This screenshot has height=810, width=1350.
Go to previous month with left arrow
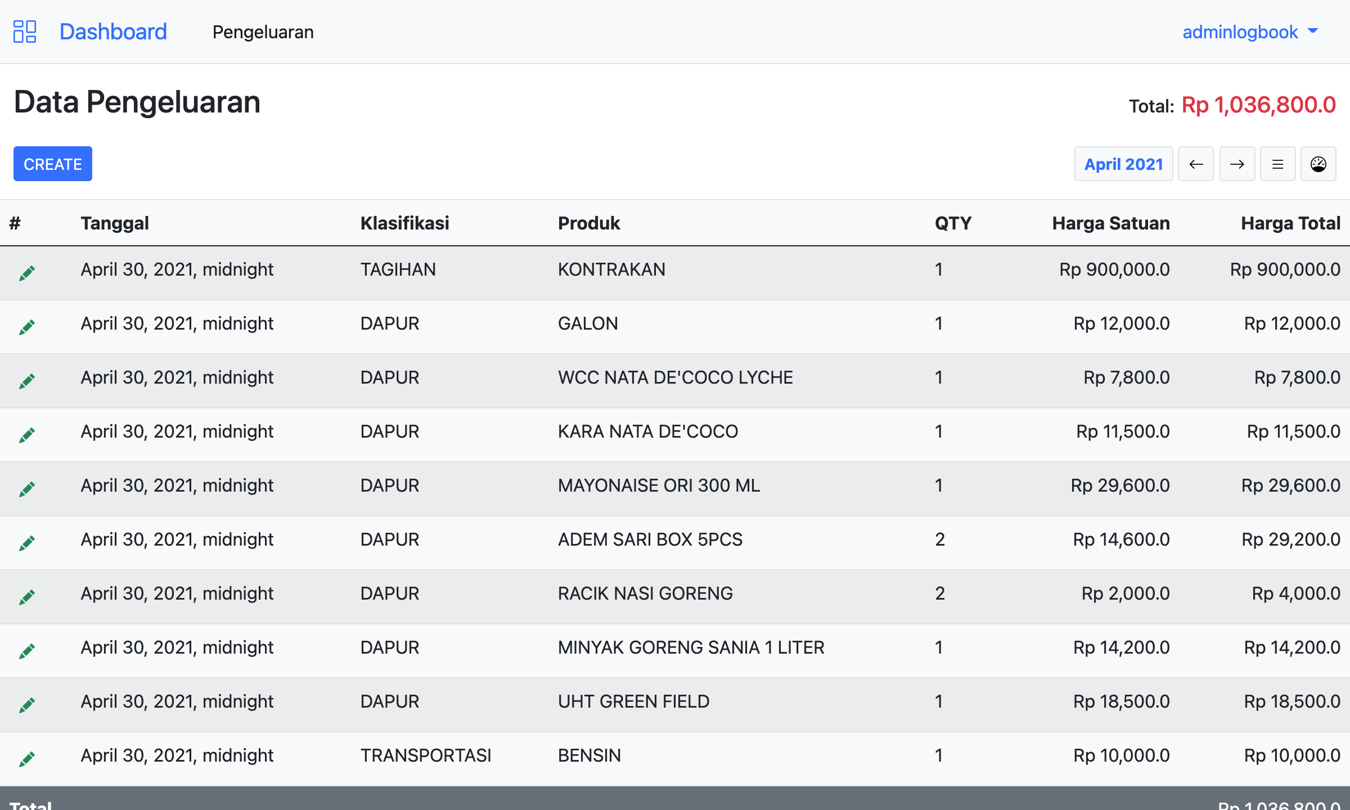tap(1196, 164)
